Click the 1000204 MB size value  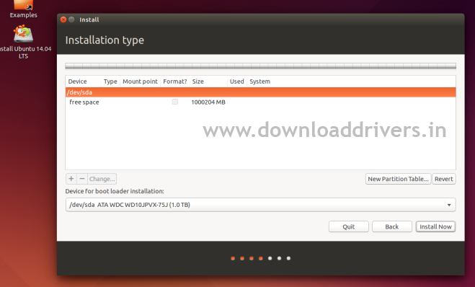pyautogui.click(x=208, y=102)
